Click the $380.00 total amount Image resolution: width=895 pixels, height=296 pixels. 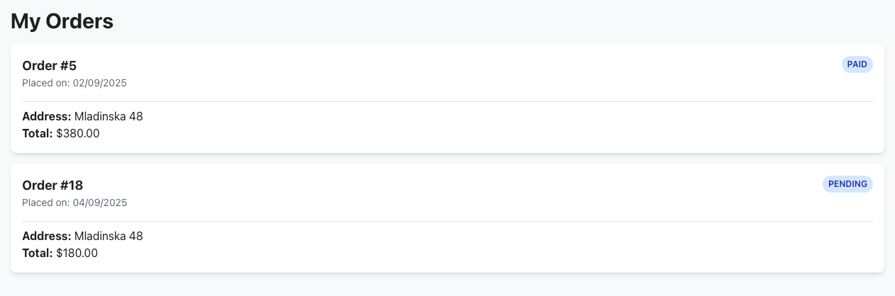[78, 133]
